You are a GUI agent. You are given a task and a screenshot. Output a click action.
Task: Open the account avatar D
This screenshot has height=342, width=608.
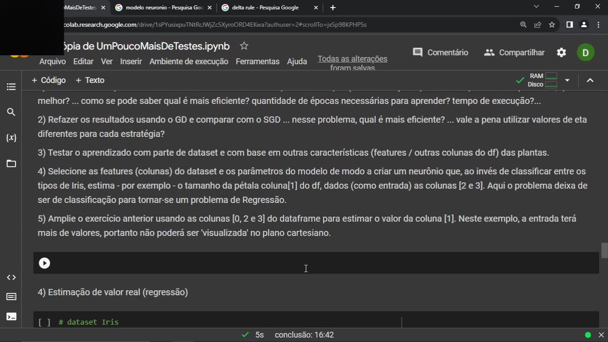point(586,52)
